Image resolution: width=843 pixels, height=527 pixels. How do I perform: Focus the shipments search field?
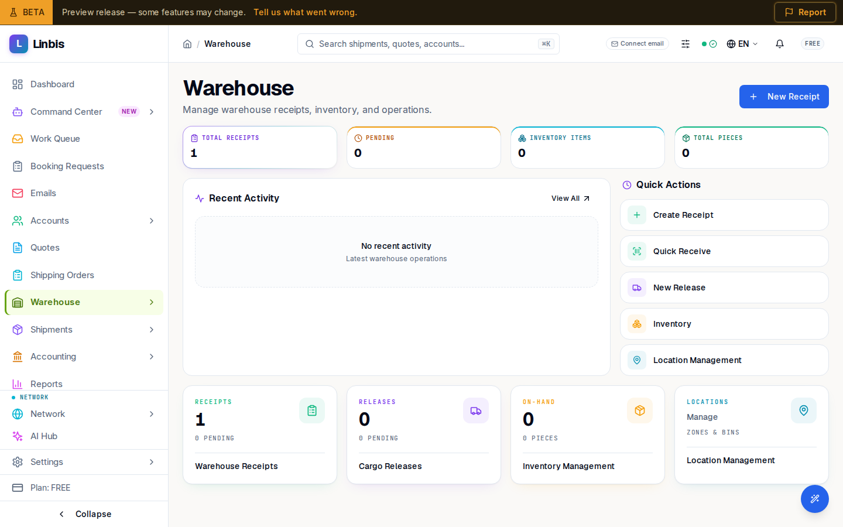tap(429, 44)
